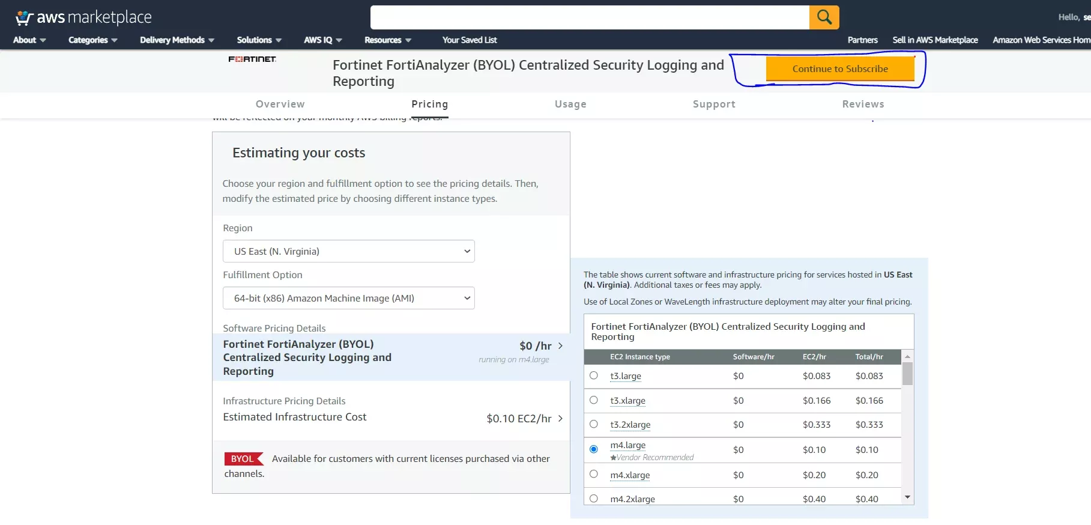The image size is (1091, 525).
Task: Click in the marketplace search field
Action: (590, 17)
